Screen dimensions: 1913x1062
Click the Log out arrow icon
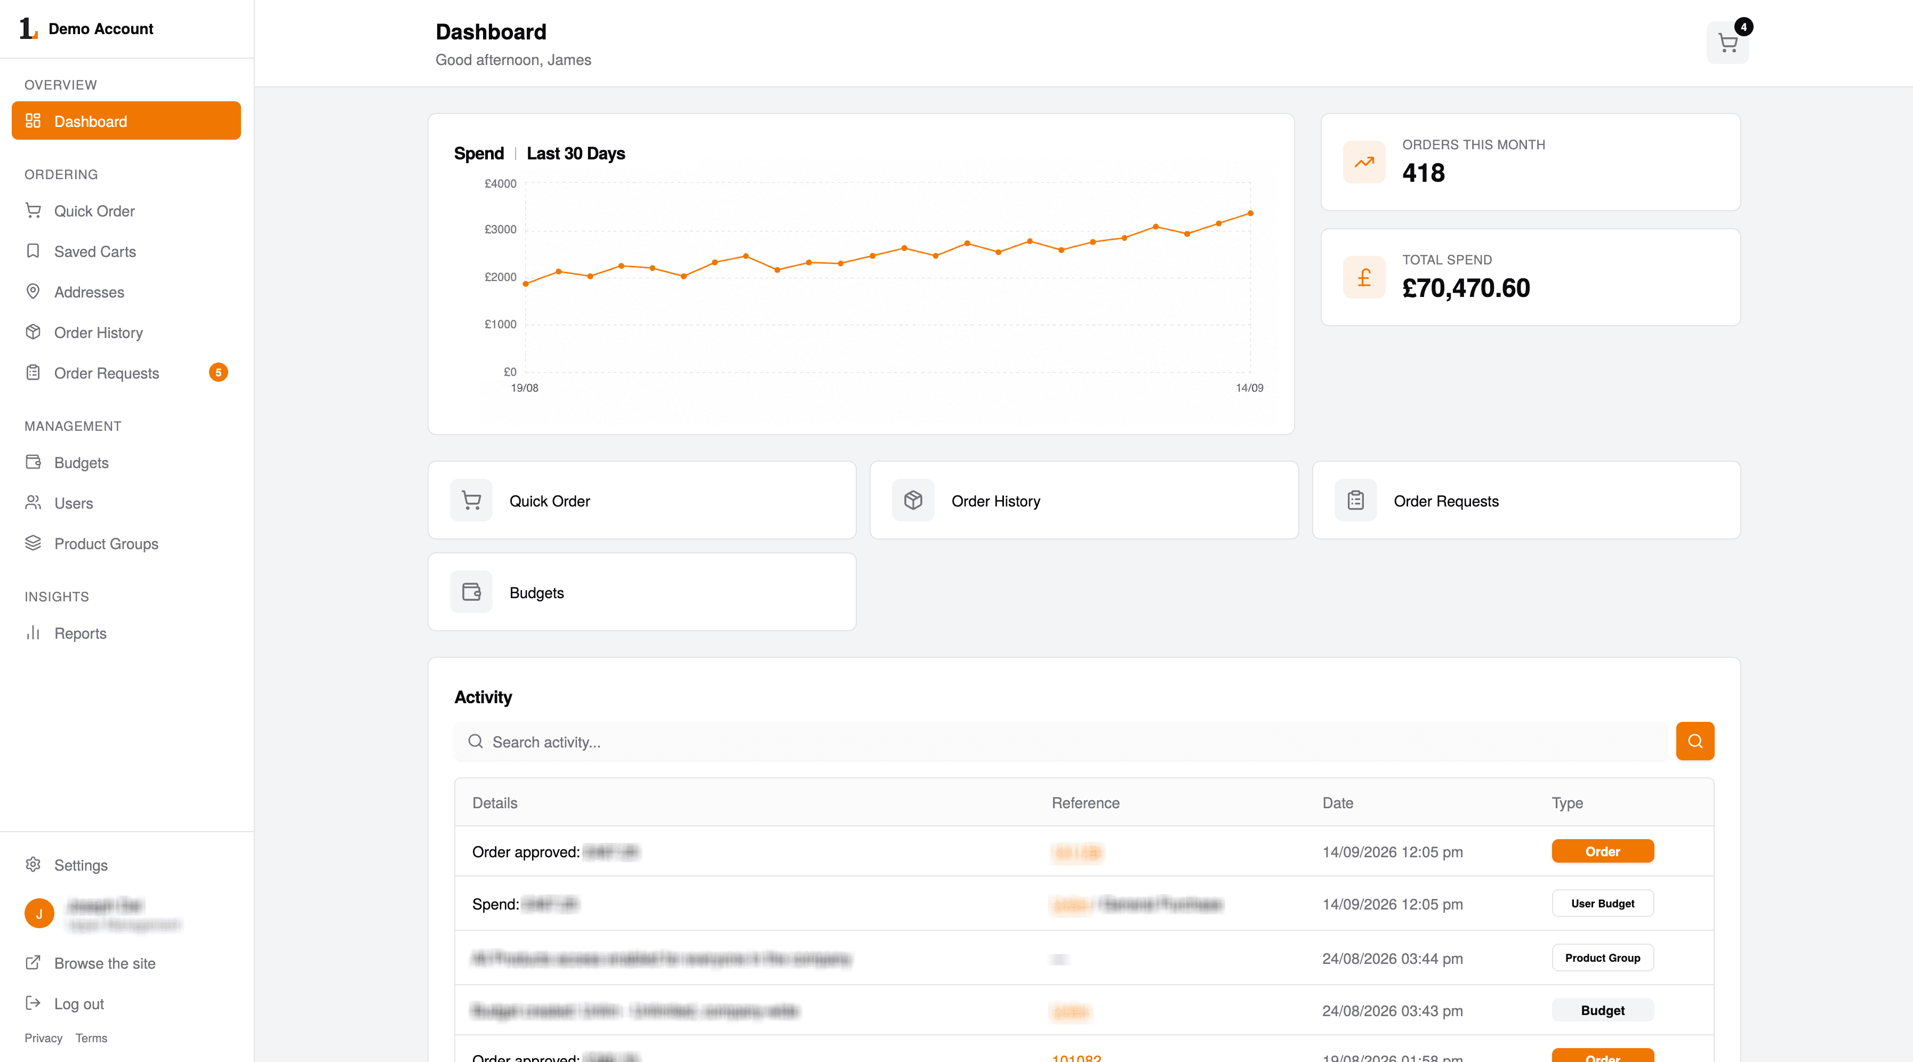[33, 1003]
